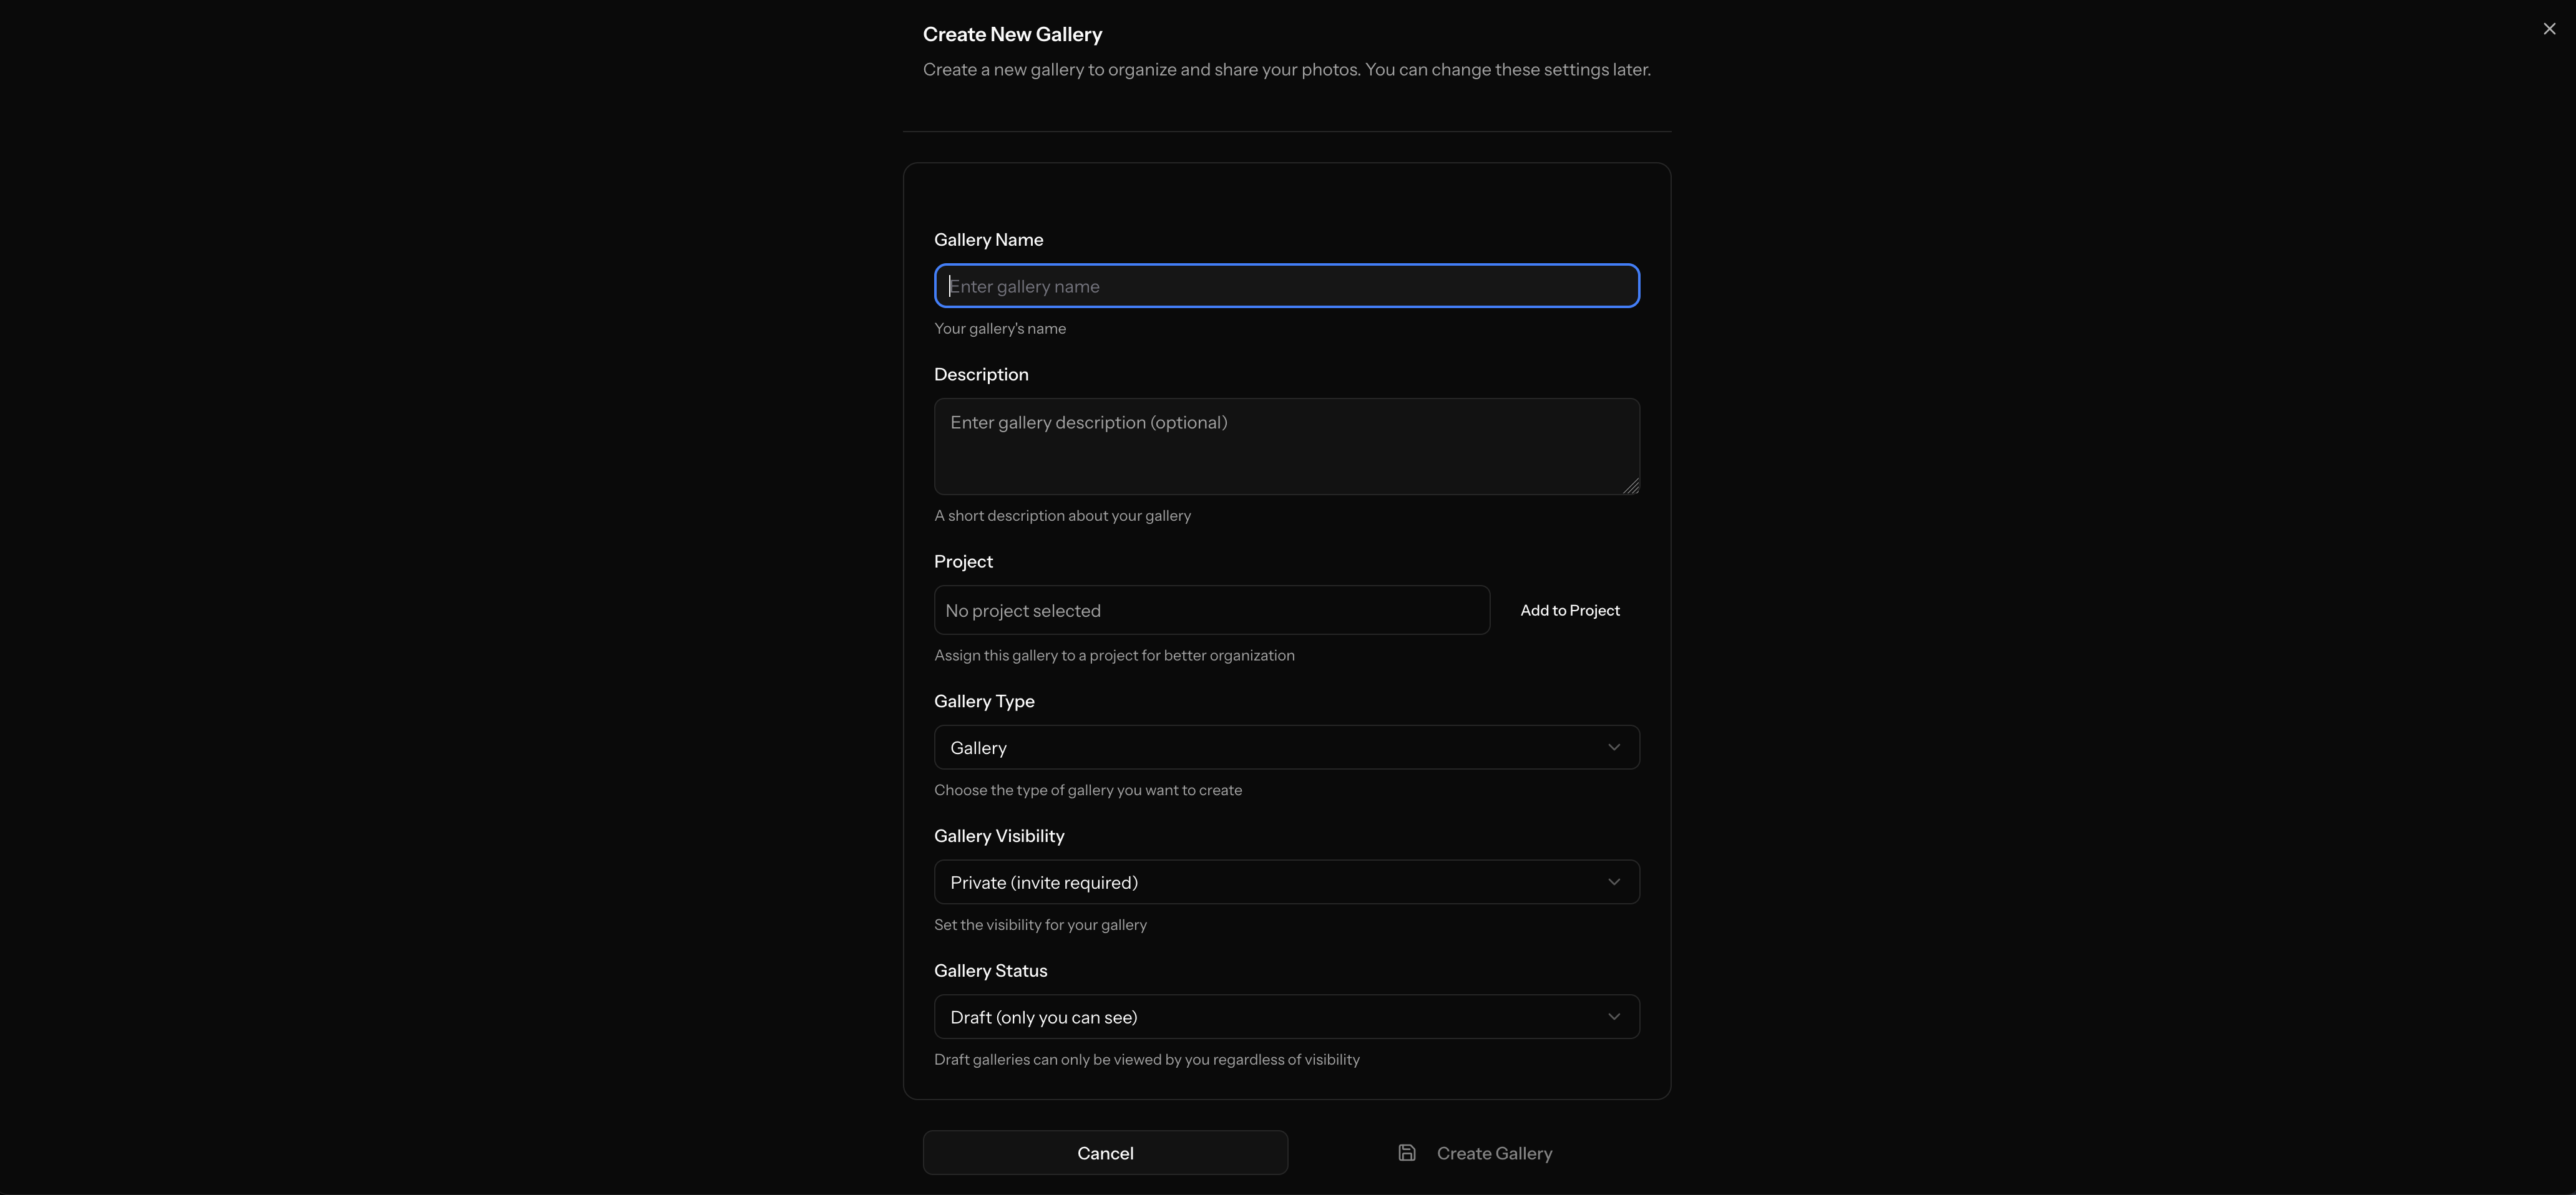Click the Description field label

coord(980,375)
